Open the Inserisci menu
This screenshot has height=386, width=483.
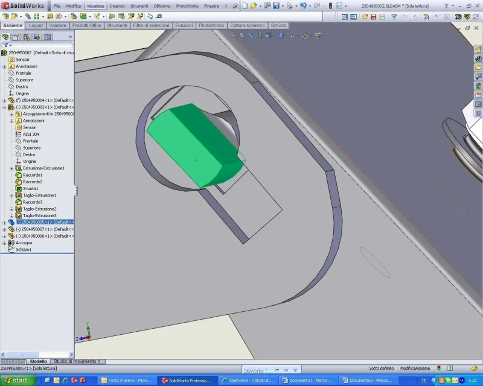[117, 6]
